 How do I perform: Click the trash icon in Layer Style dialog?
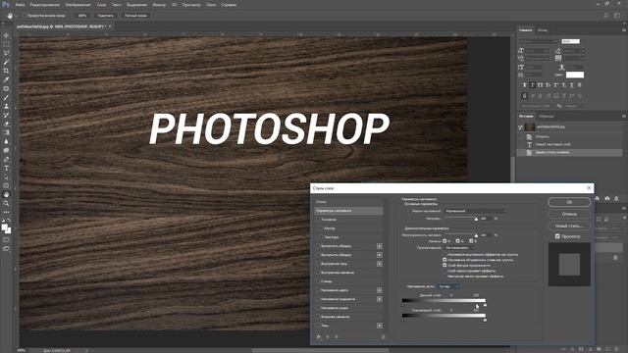(383, 337)
